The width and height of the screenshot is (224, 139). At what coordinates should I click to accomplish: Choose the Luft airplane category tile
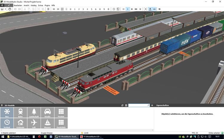[34, 123]
